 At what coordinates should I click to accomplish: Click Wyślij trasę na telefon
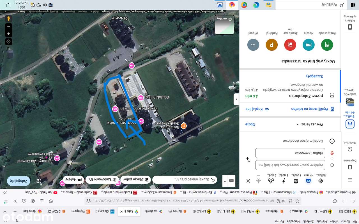pos(313,109)
